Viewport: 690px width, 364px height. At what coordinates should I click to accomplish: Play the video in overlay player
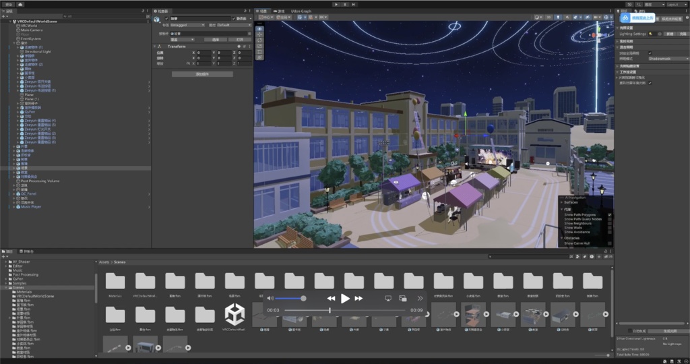pyautogui.click(x=346, y=299)
